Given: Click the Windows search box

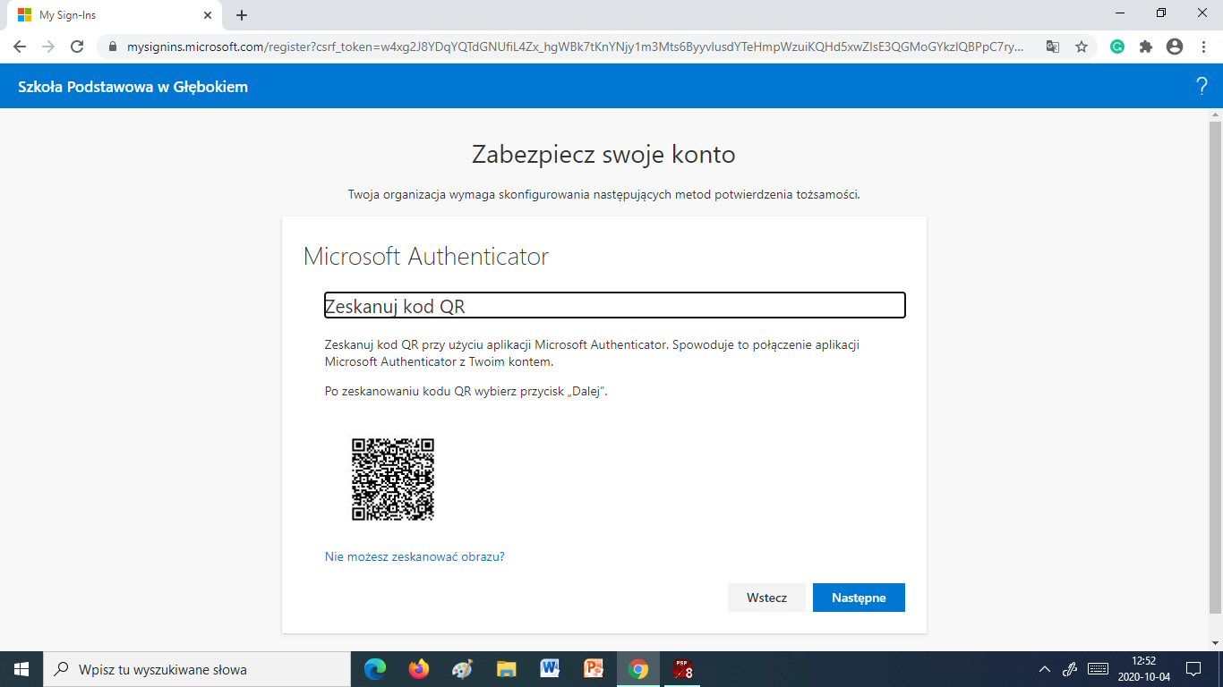Looking at the screenshot, I should tap(197, 669).
